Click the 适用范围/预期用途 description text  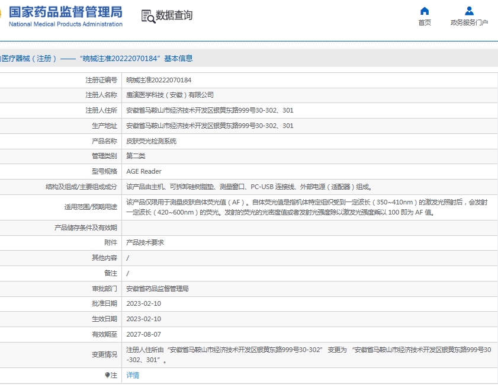tap(307, 207)
